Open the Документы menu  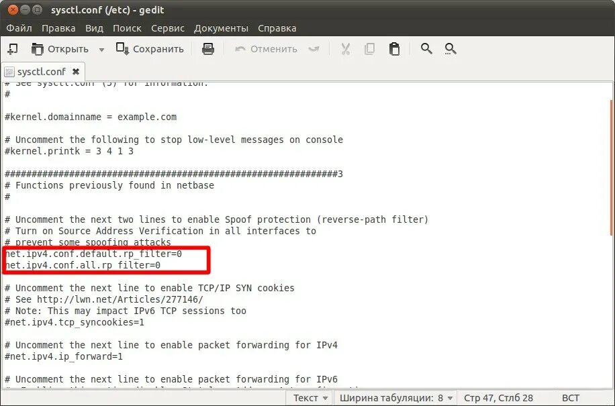click(222, 28)
